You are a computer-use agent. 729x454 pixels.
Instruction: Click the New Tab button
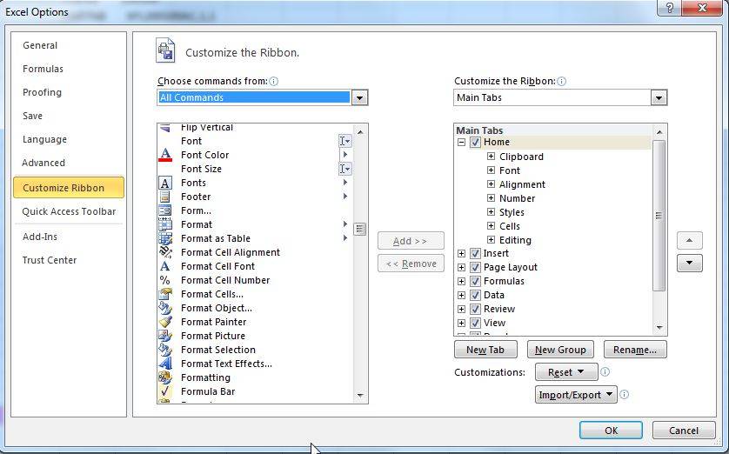[x=485, y=350]
